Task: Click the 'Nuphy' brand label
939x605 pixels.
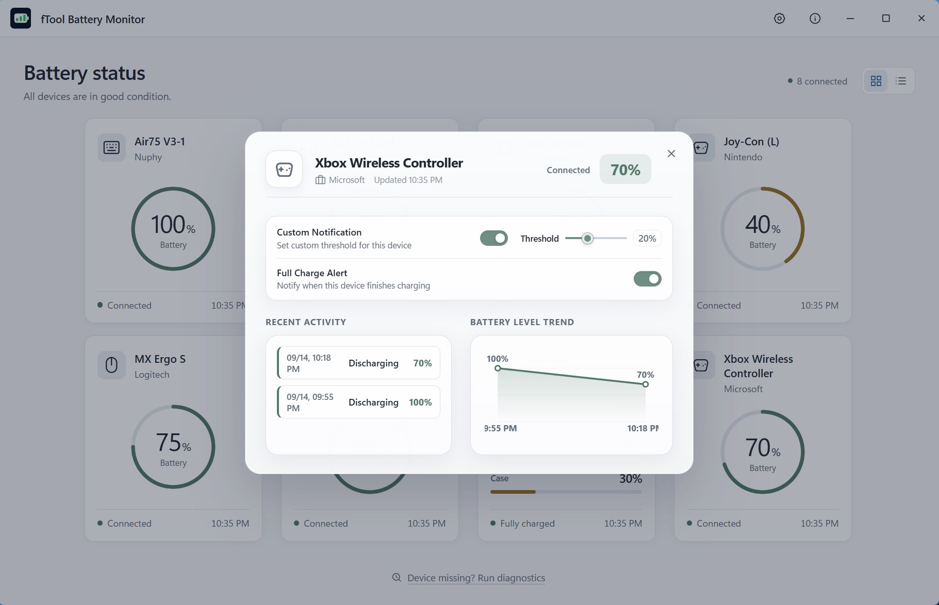Action: pyautogui.click(x=148, y=157)
